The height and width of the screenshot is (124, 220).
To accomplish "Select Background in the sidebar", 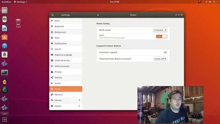I will tap(66, 32).
